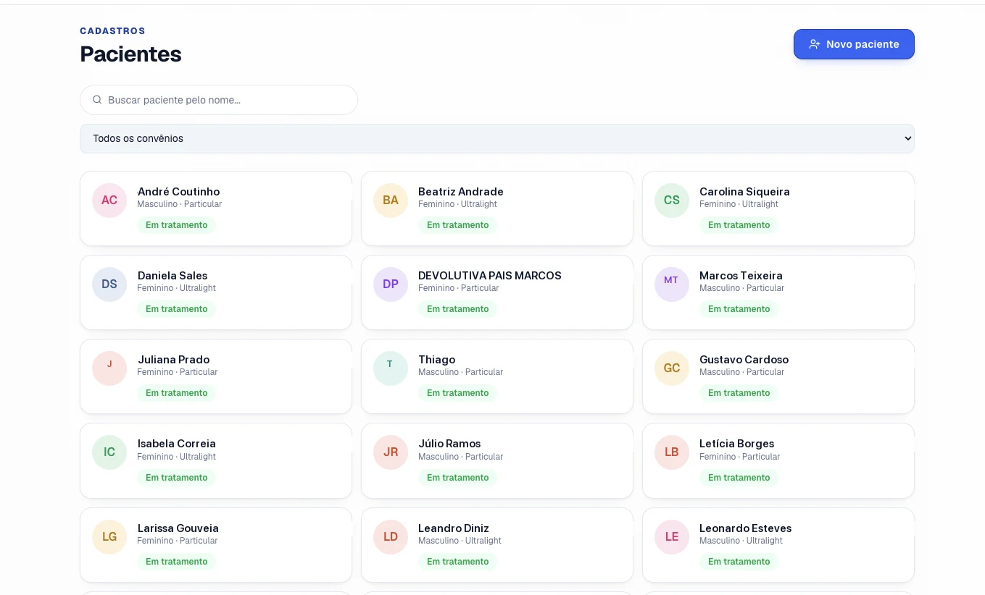Image resolution: width=985 pixels, height=595 pixels.
Task: Click the magnifier search icon
Action: point(97,100)
